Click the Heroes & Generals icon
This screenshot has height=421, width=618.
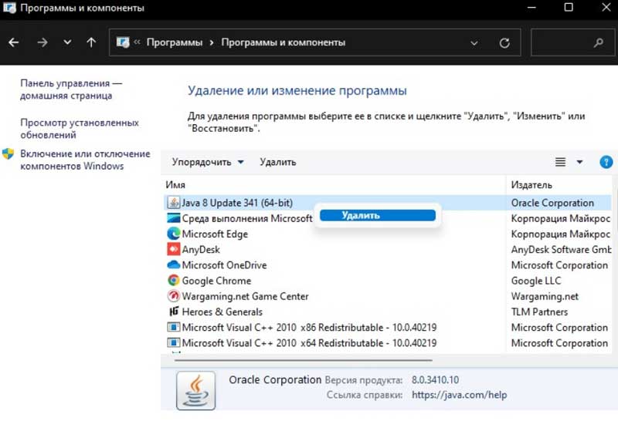pos(174,312)
